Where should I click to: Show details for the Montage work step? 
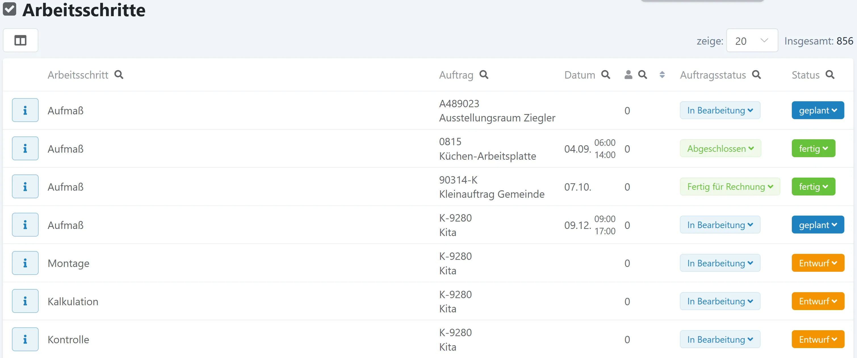click(25, 263)
